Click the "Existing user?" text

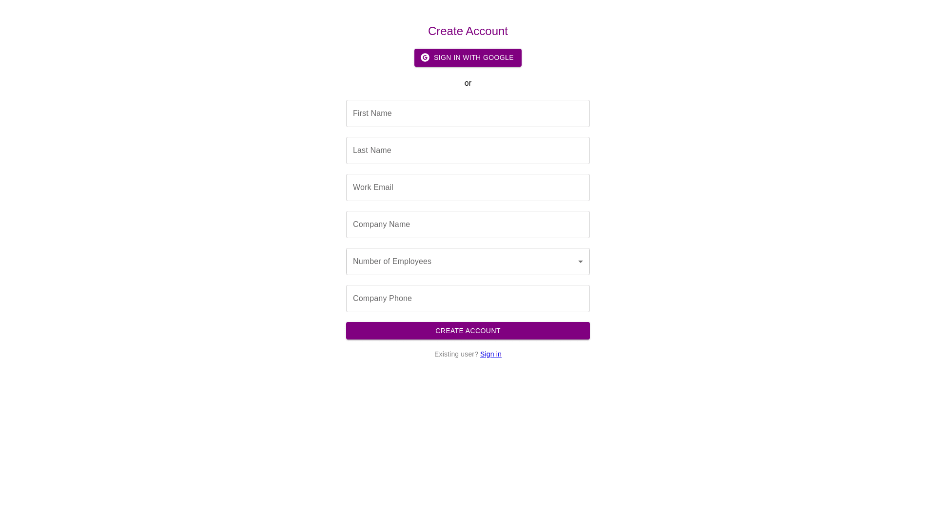click(x=456, y=354)
